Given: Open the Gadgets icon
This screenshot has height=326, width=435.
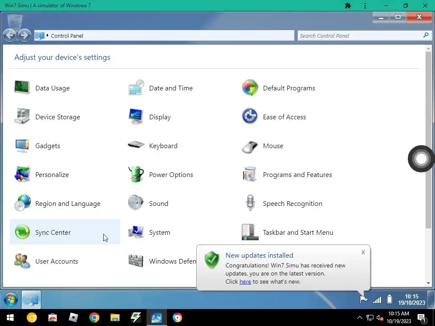Looking at the screenshot, I should click(x=22, y=146).
